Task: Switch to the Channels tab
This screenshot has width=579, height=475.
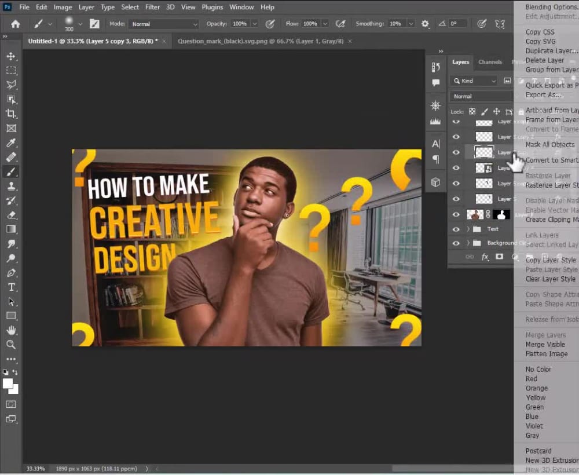Action: pyautogui.click(x=490, y=62)
